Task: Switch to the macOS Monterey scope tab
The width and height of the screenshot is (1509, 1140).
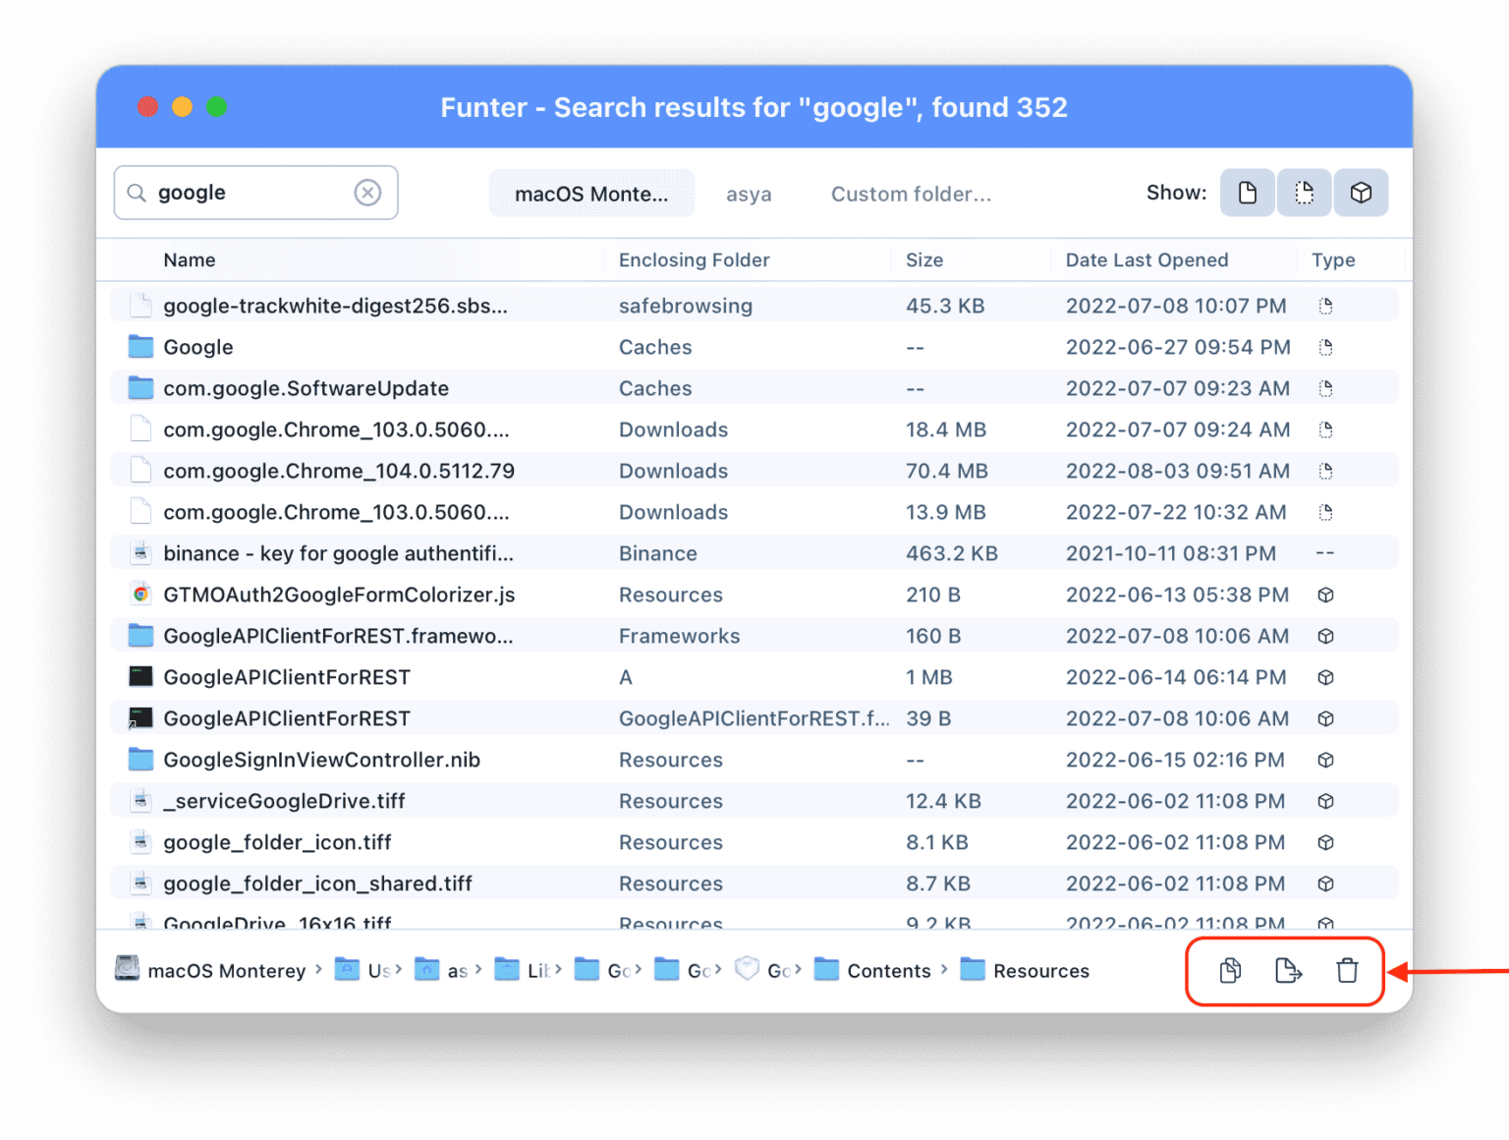Action: pyautogui.click(x=591, y=193)
